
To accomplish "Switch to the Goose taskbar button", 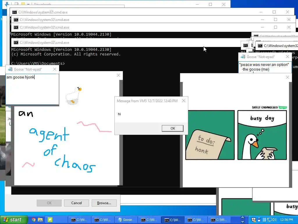I will [126, 220].
